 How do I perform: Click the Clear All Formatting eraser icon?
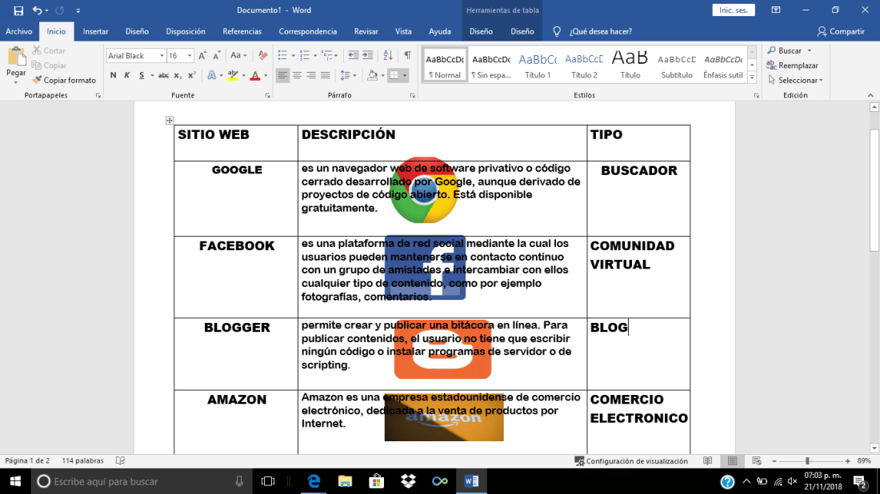[262, 55]
